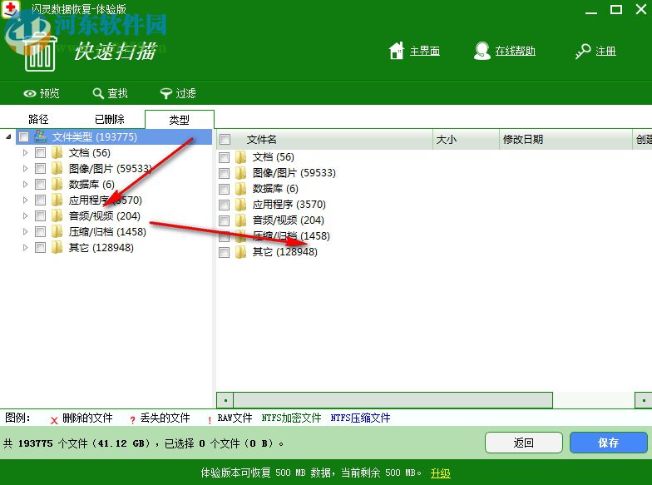Click the app logo in title bar

[x=10, y=9]
